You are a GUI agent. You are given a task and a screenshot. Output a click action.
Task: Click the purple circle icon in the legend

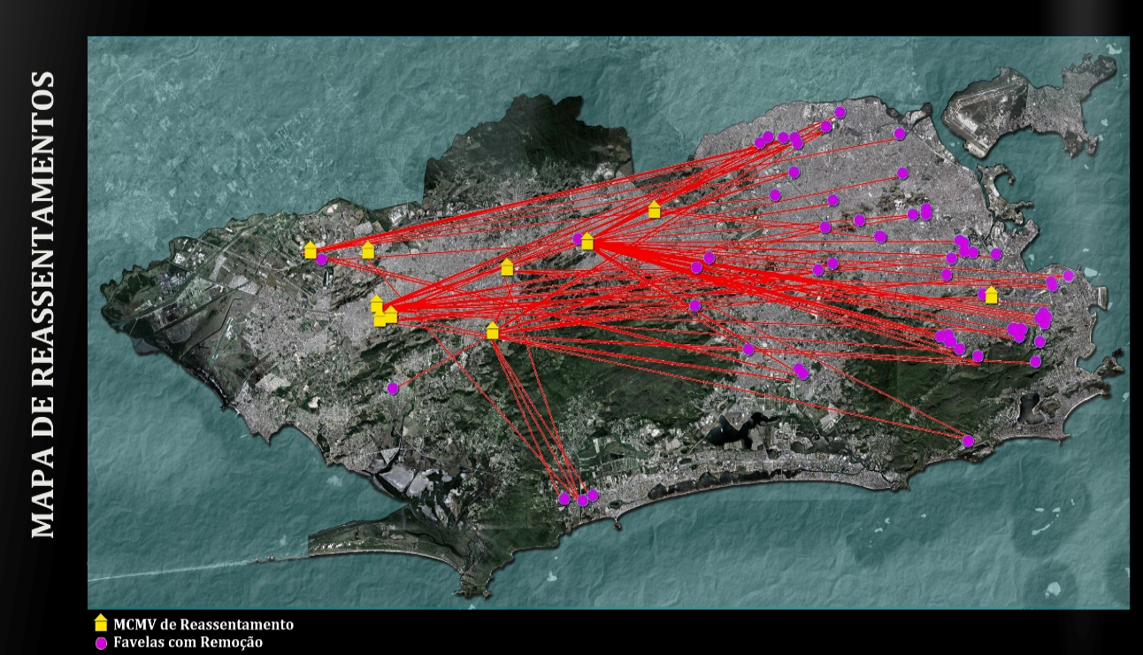point(101,643)
